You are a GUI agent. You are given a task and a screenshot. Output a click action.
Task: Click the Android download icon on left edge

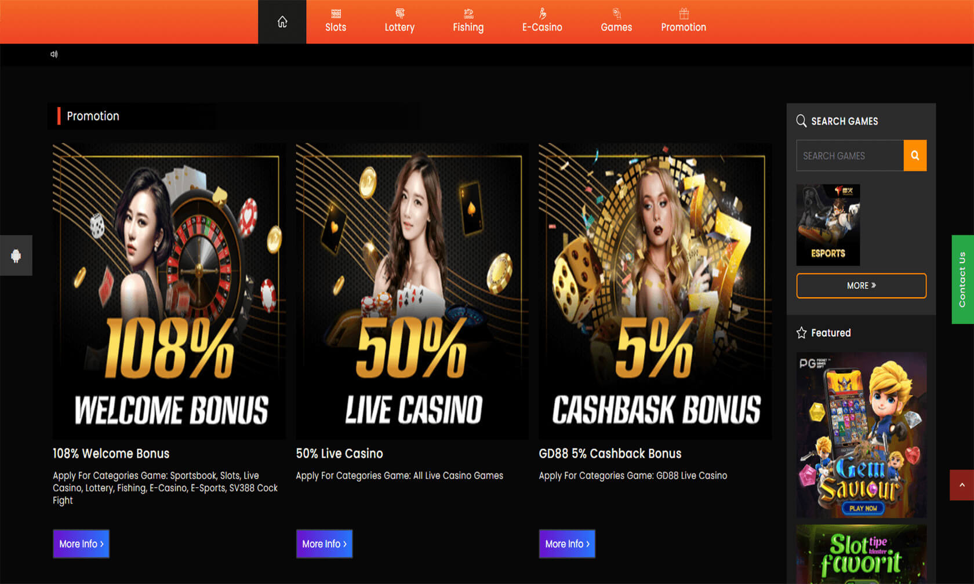click(16, 256)
